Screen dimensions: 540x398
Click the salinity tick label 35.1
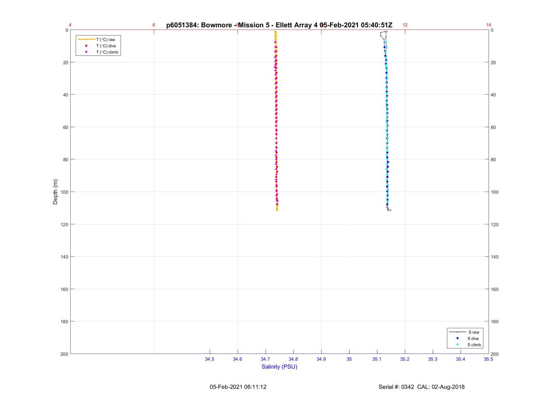click(x=377, y=359)
